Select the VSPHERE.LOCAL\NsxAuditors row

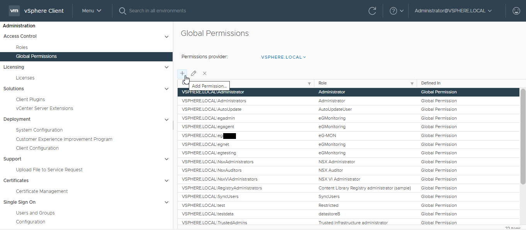pyautogui.click(x=349, y=171)
